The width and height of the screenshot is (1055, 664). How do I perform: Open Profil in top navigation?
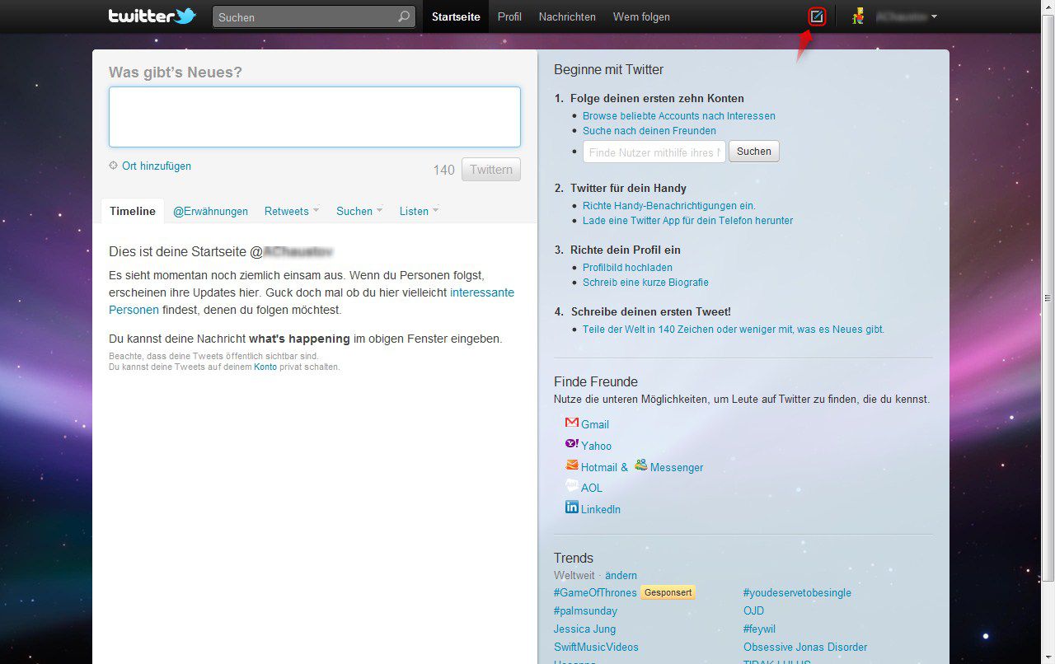[509, 16]
